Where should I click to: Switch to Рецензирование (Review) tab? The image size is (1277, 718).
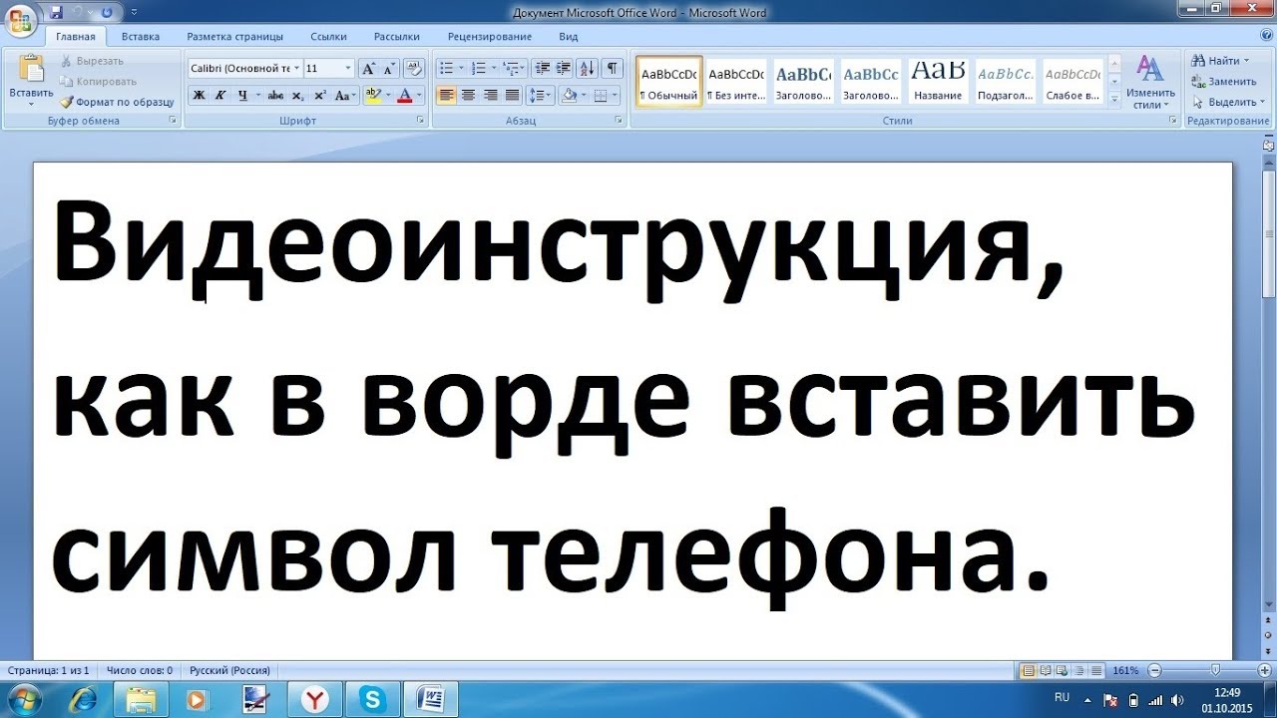[490, 37]
